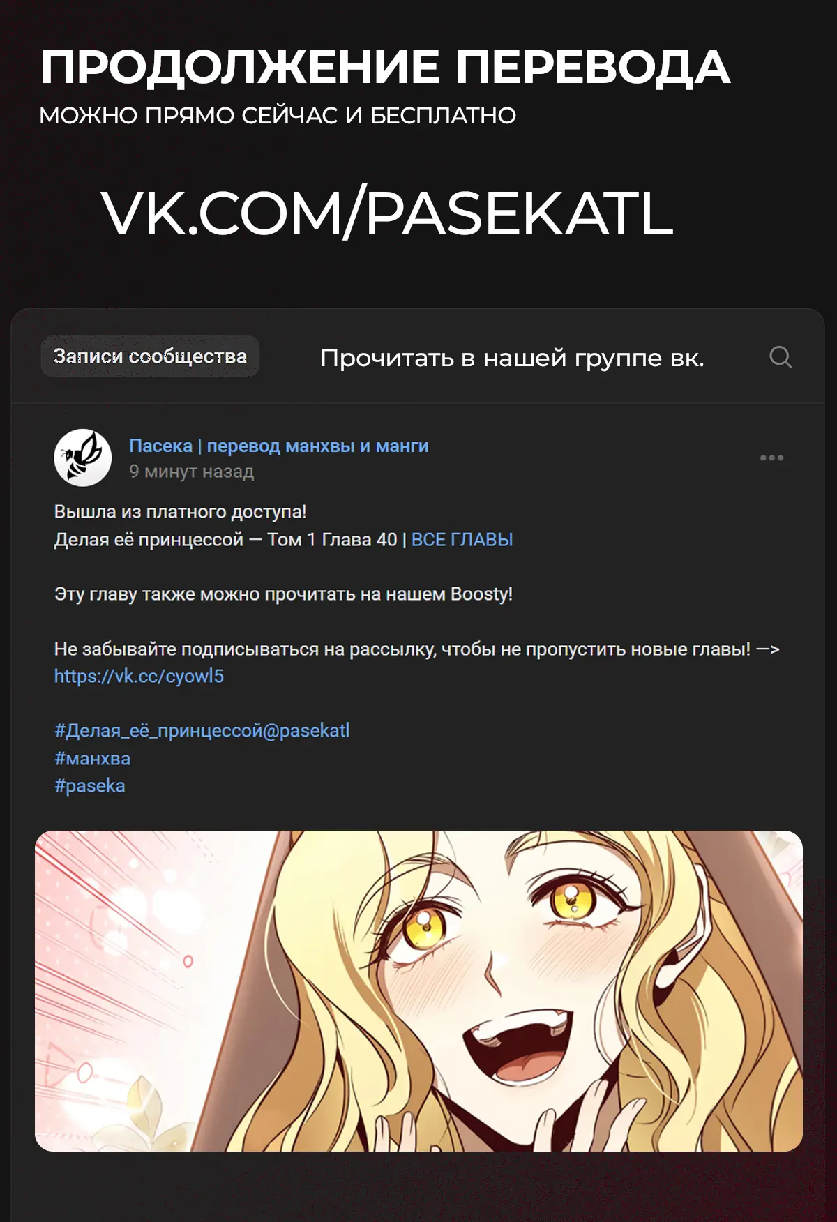The height and width of the screenshot is (1222, 837).
Task: Click Прочитать в нашей группе вк. text
Action: point(512,358)
